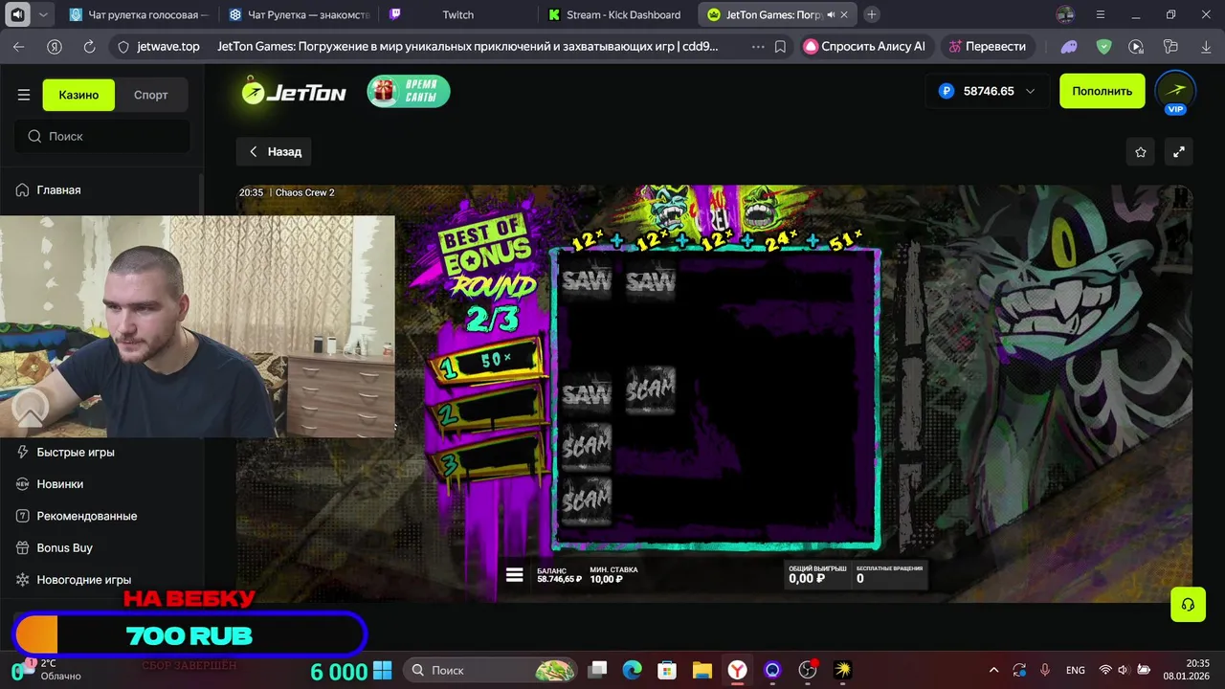Viewport: 1225px width, 689px height.
Task: Switch to the Казино tab
Action: pos(78,95)
